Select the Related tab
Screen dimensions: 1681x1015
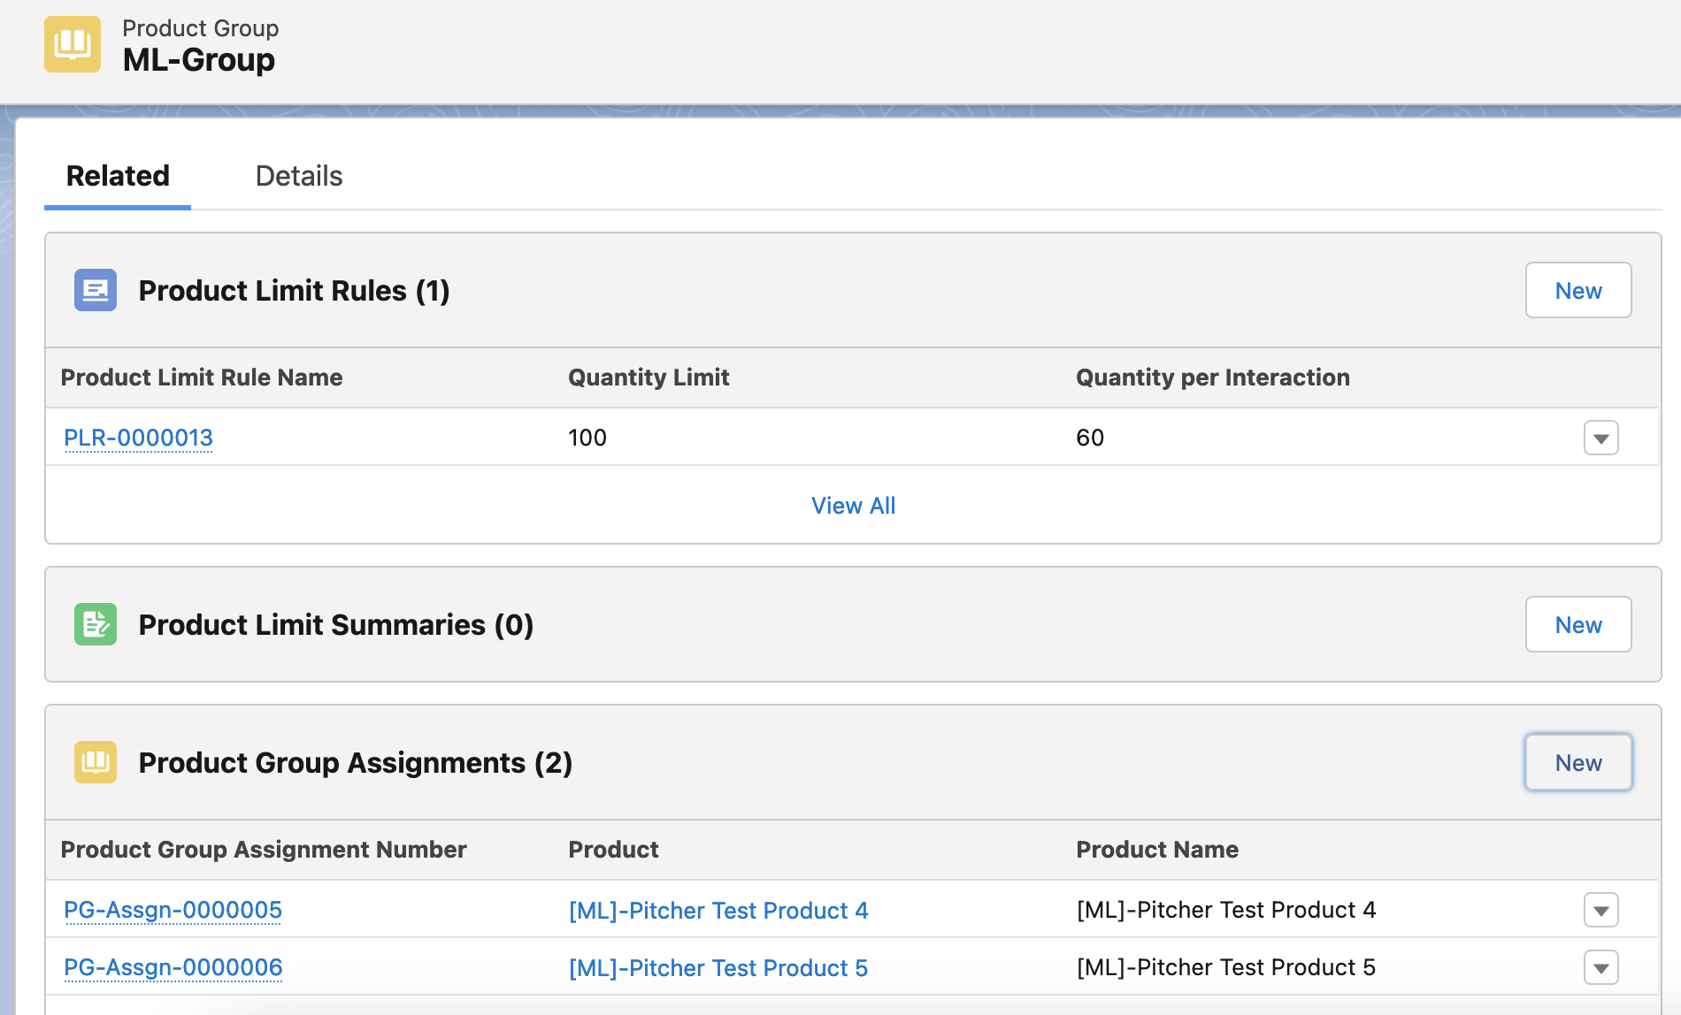(x=118, y=176)
